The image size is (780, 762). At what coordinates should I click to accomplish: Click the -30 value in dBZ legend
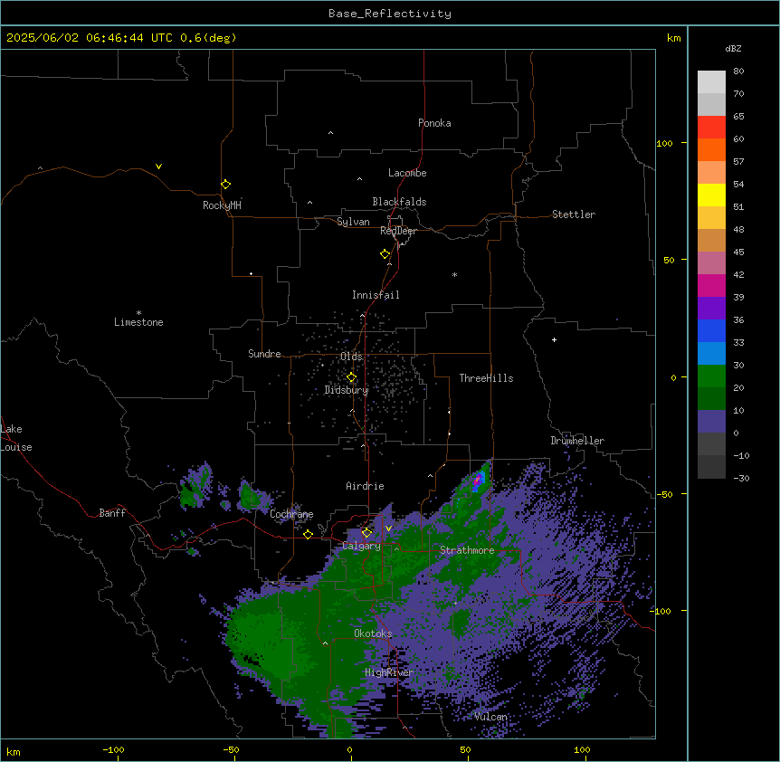741,478
